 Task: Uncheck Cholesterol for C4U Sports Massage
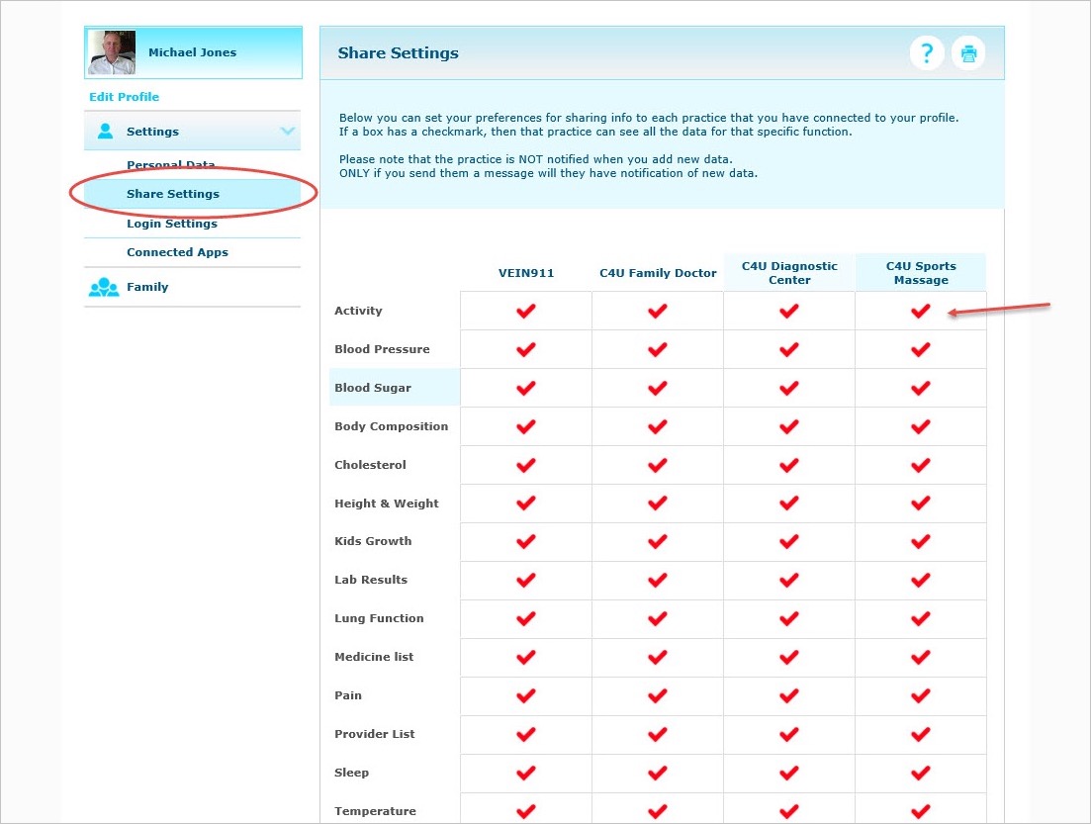point(921,465)
